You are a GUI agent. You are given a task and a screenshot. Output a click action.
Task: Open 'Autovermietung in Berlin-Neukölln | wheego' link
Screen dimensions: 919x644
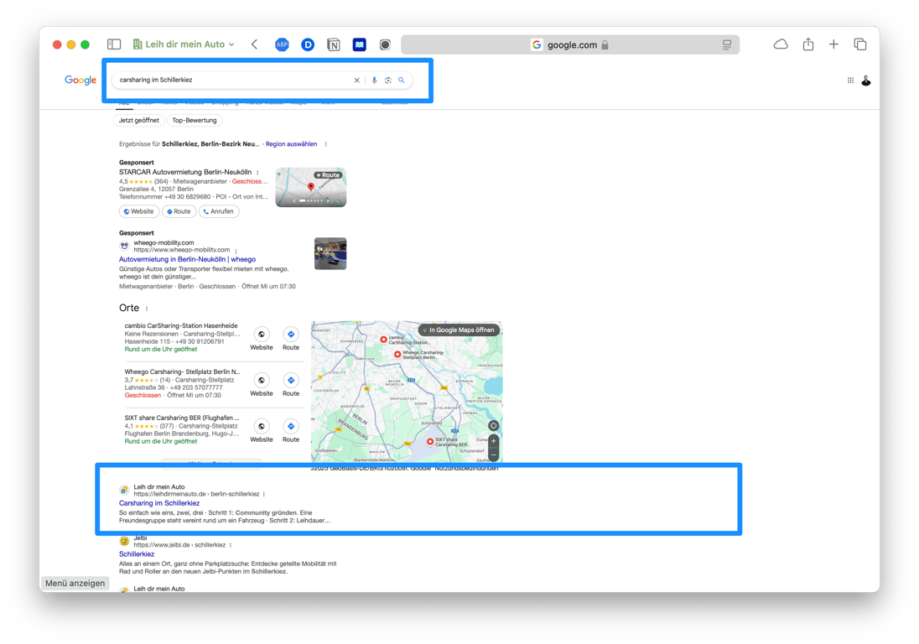[x=187, y=259]
